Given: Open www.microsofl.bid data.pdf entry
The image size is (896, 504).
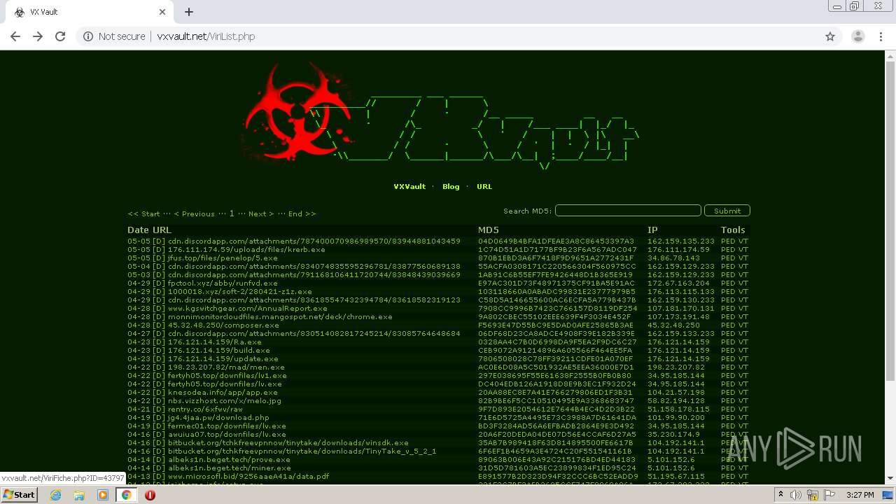Looking at the screenshot, I should pos(248,477).
